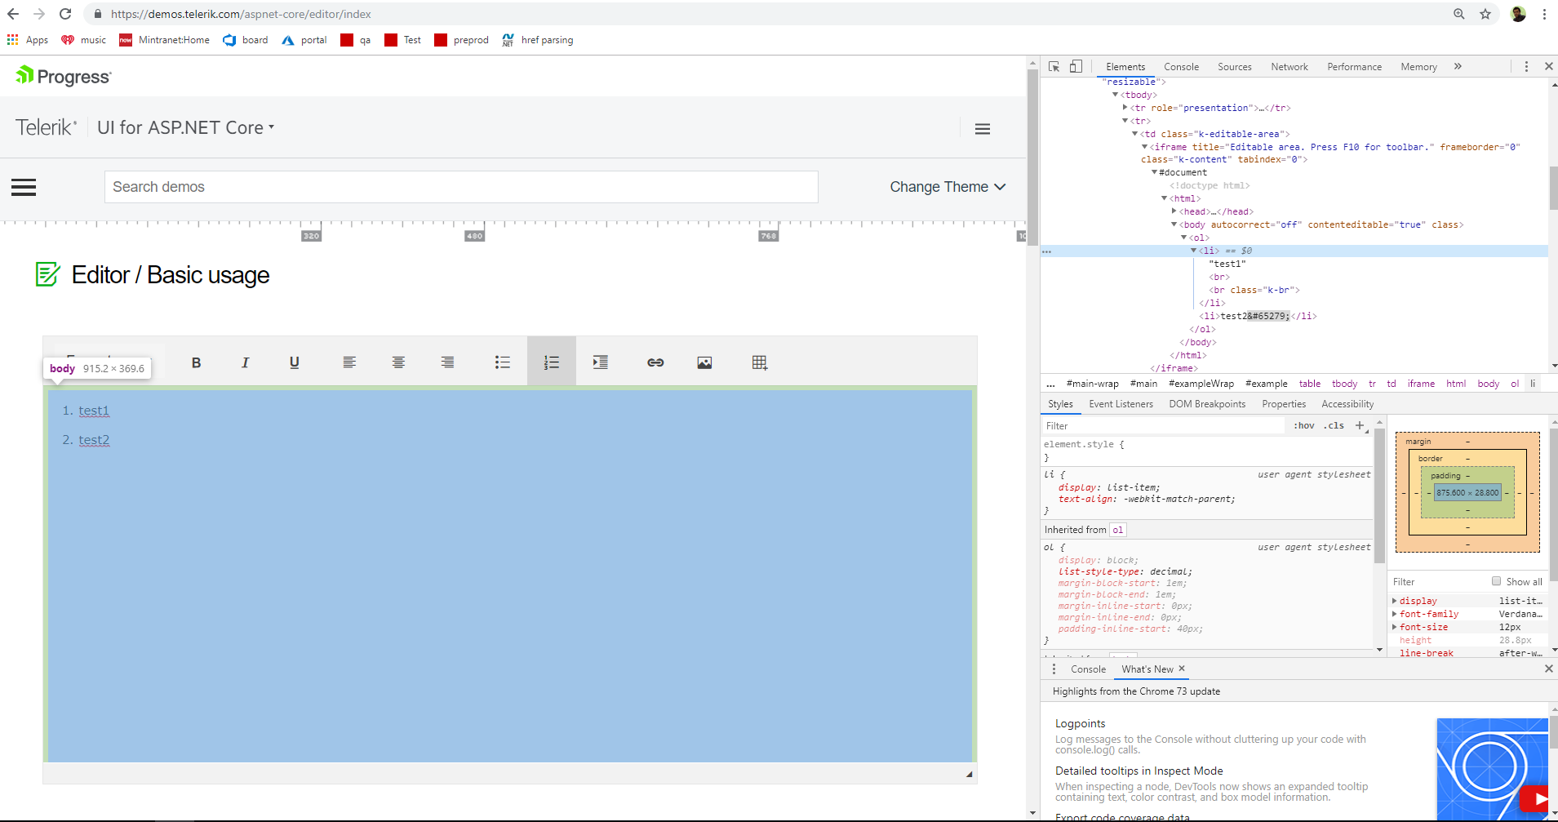1558x822 pixels.
Task: Toggle italic formatting in the editor toolbar
Action: tap(245, 362)
